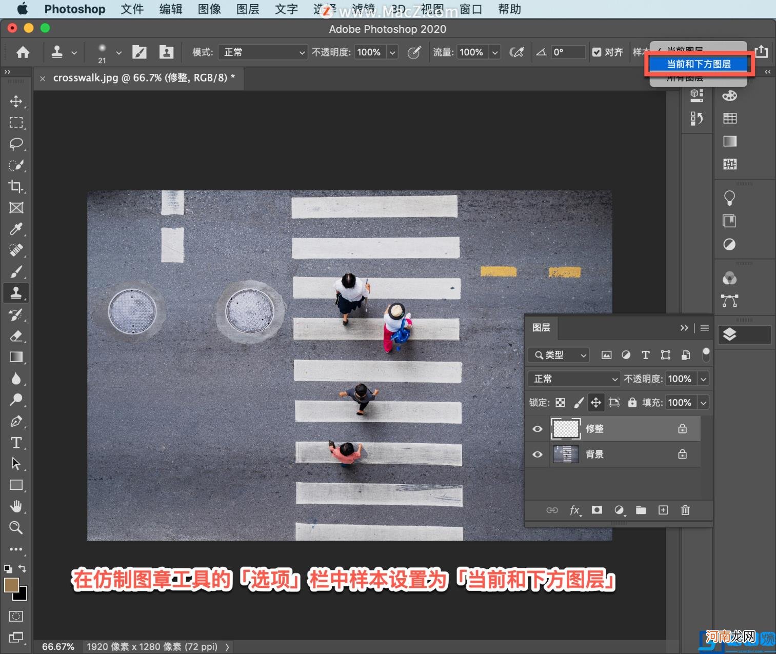Add a layer mask
776x654 pixels.
point(597,510)
